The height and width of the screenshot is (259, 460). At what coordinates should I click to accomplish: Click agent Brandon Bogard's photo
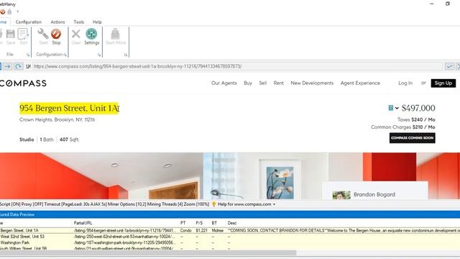341,195
